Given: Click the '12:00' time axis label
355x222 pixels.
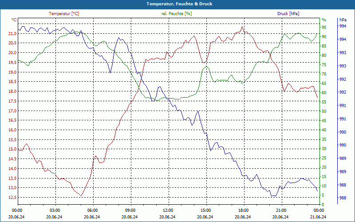Looking at the screenshot, I should coord(168,210).
